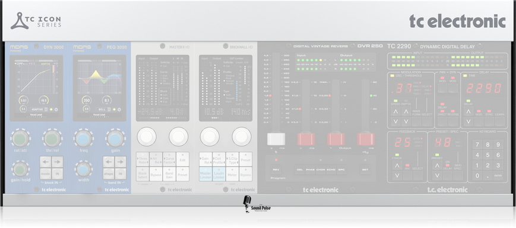Click the F.BACK down arrow in the FEEDBACK section
Image resolution: width=516 pixels, height=228 pixels.
pyautogui.click(x=397, y=176)
